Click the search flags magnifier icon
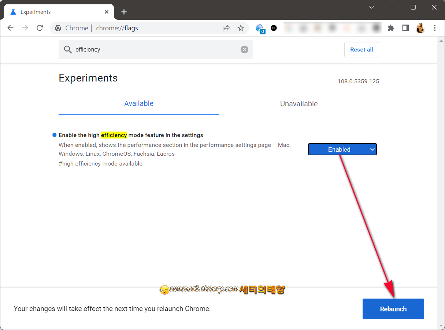 (68, 50)
